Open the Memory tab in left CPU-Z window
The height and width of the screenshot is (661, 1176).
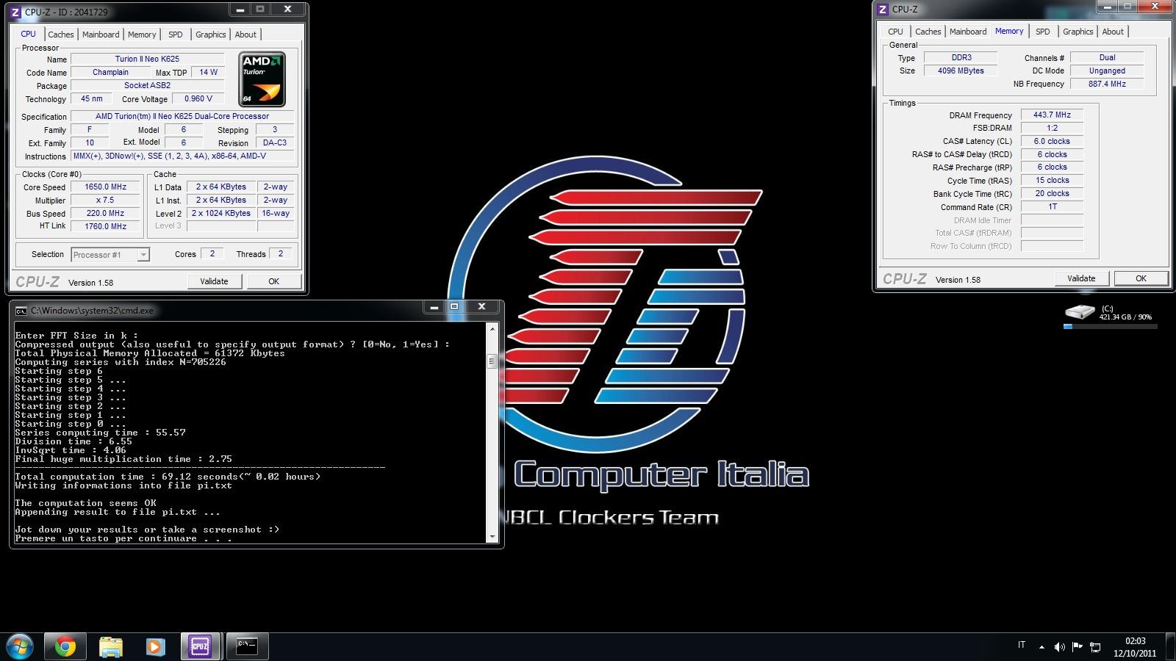[x=142, y=35]
